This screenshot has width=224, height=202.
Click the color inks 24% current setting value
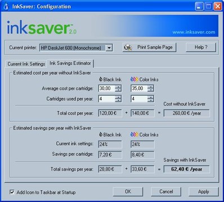coord(142,144)
